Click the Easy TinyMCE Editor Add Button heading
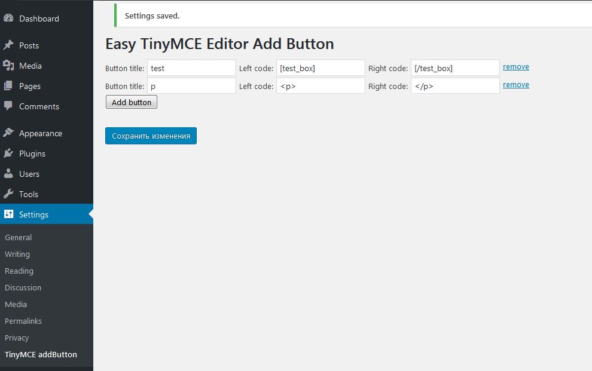Screen dimensions: 592x371 pos(219,44)
